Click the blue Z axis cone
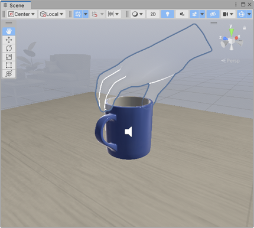Screen dimensions: 254x228 tap(225, 39)
